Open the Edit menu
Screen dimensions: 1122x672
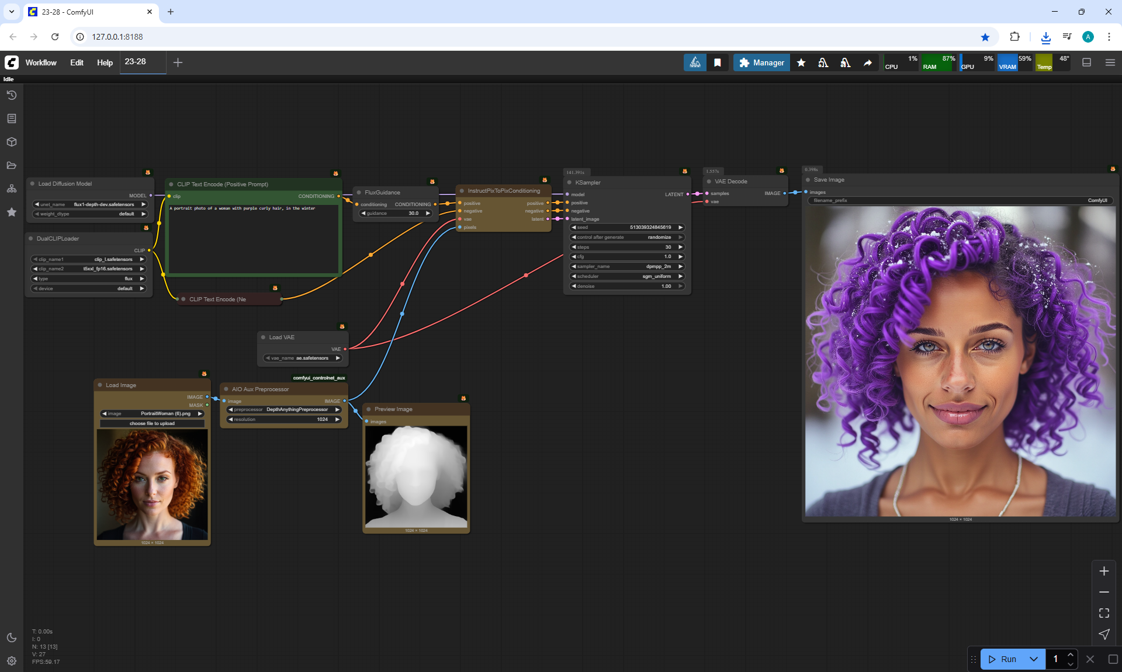click(x=77, y=62)
